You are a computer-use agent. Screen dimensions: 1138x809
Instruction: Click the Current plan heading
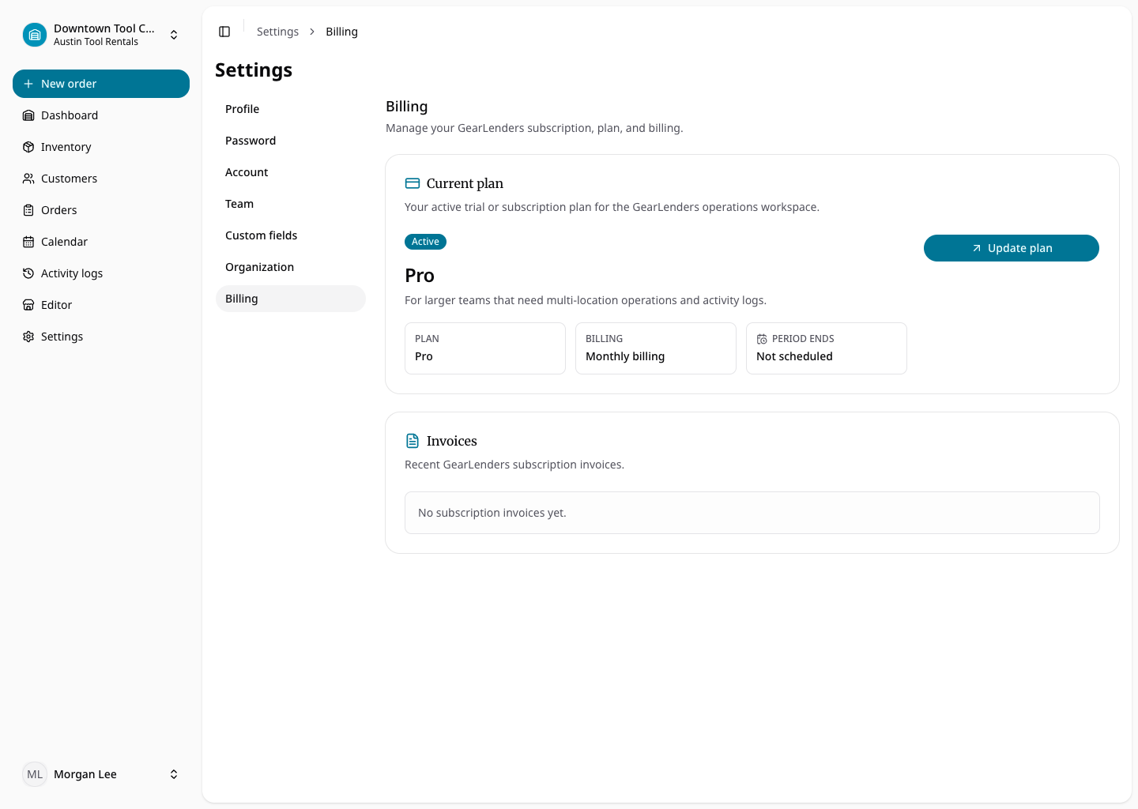tap(465, 183)
